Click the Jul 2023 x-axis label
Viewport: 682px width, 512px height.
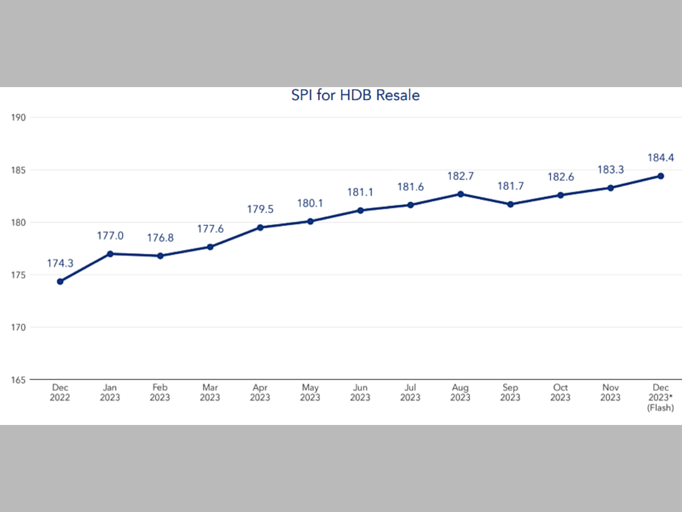pyautogui.click(x=410, y=393)
